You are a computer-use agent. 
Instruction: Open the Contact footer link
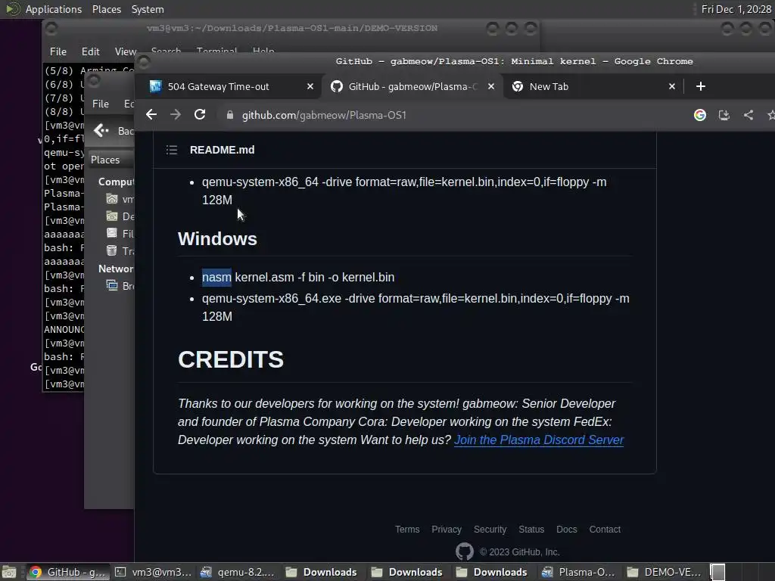point(605,529)
